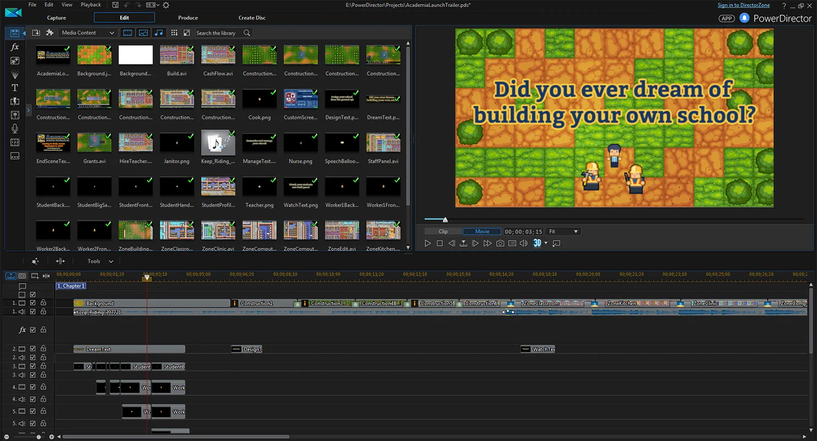
Task: Take a snapshot with the camera icon
Action: pos(500,243)
